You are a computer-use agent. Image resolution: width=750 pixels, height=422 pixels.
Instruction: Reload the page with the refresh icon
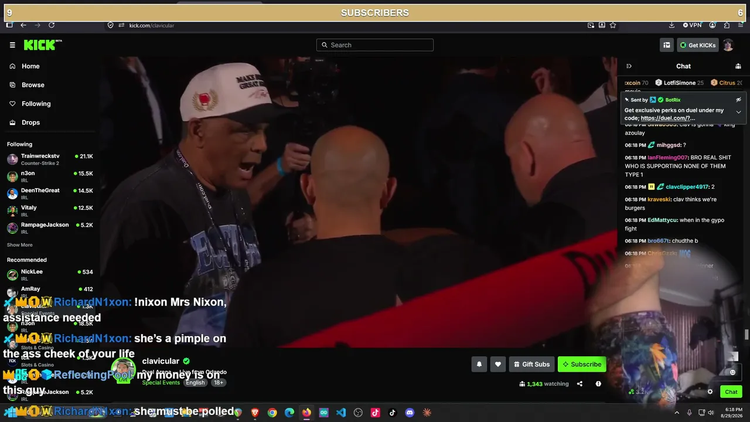tap(52, 25)
